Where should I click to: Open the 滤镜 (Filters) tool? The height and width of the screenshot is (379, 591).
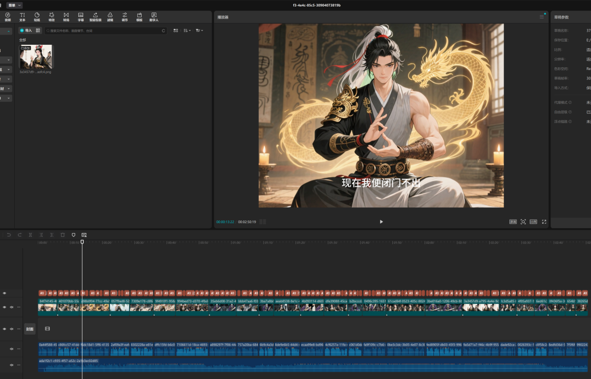click(x=110, y=16)
